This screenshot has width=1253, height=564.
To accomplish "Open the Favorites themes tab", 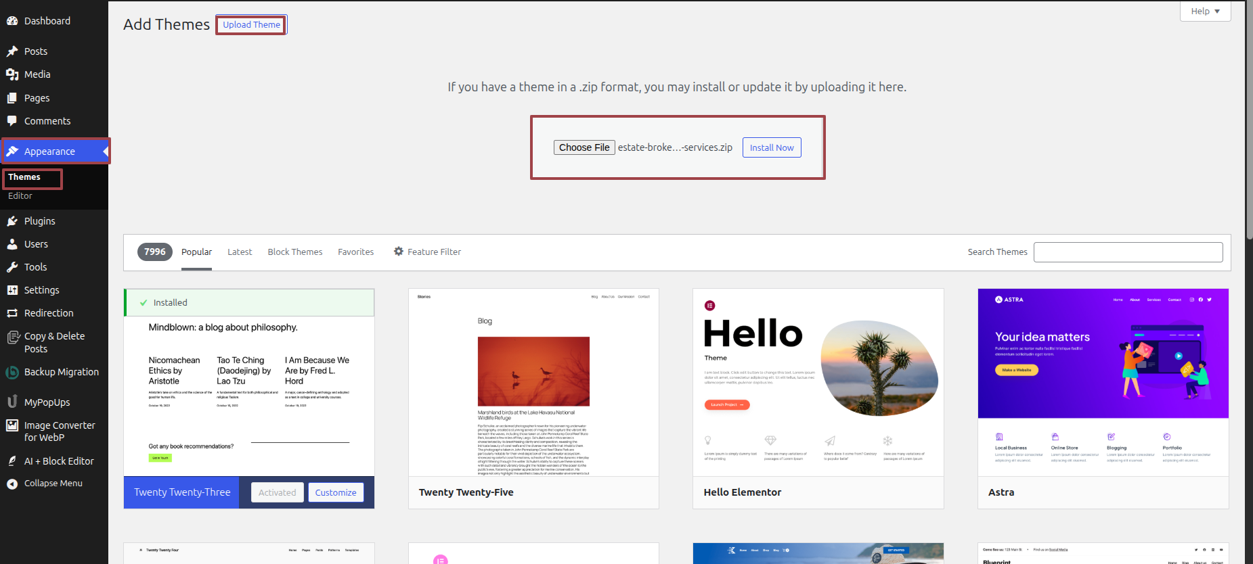I will pos(355,252).
